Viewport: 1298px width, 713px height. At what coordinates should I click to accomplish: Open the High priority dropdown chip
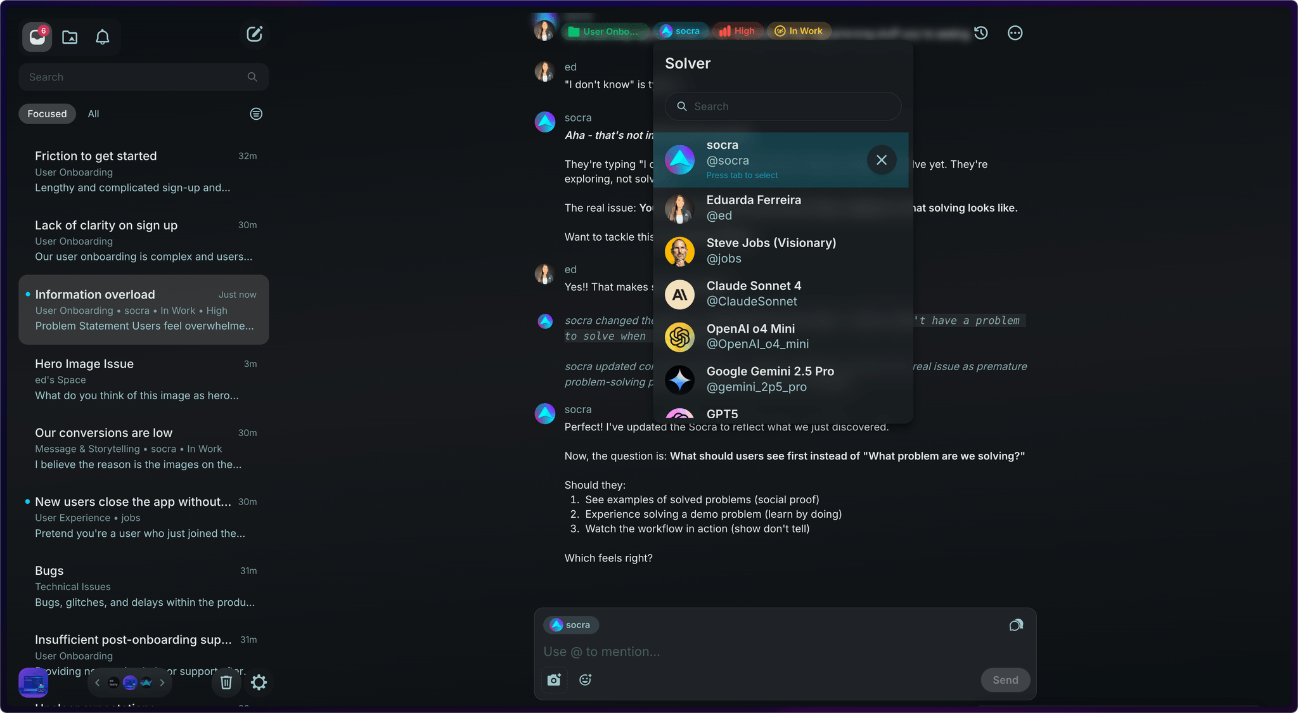(x=736, y=31)
